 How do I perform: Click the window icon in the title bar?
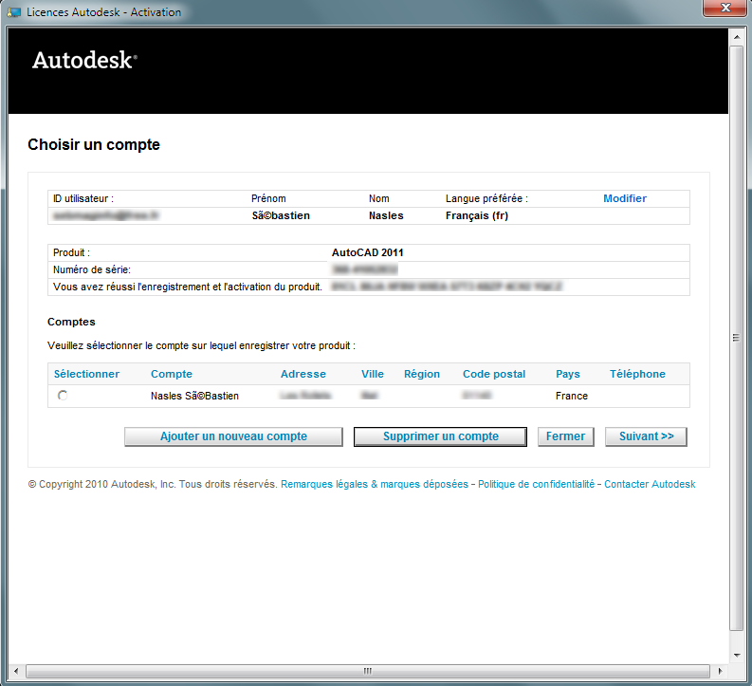(x=14, y=12)
